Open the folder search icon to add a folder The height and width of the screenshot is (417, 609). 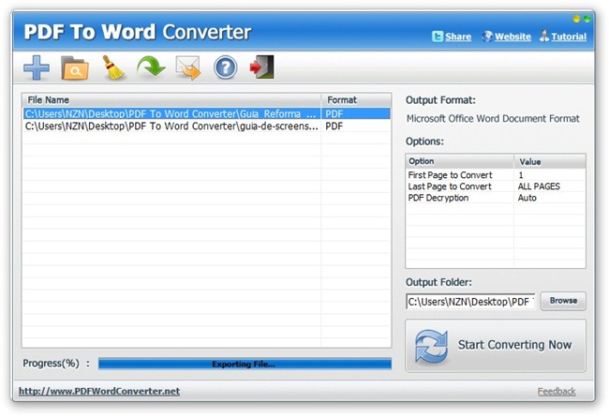point(75,68)
